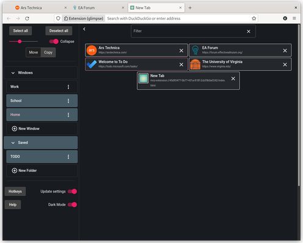Collapse the sidebar with the left arrow

click(x=84, y=29)
